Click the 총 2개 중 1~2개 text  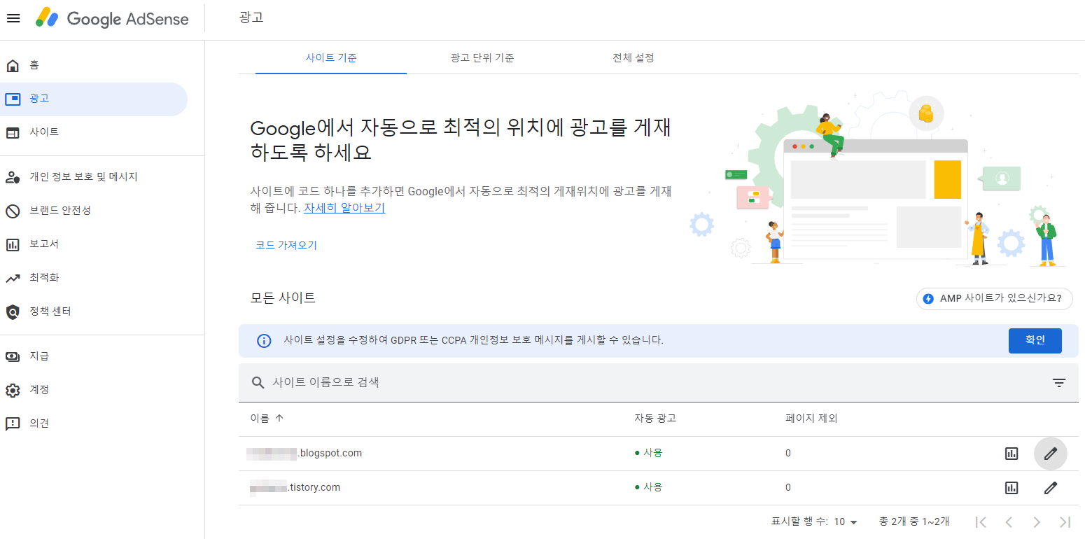click(x=914, y=521)
